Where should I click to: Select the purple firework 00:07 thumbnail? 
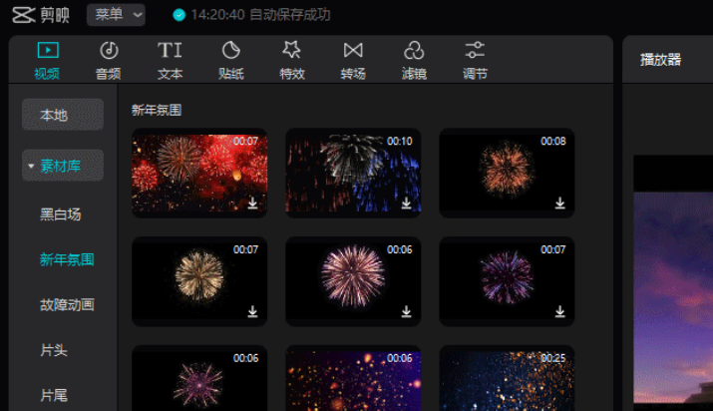[507, 281]
